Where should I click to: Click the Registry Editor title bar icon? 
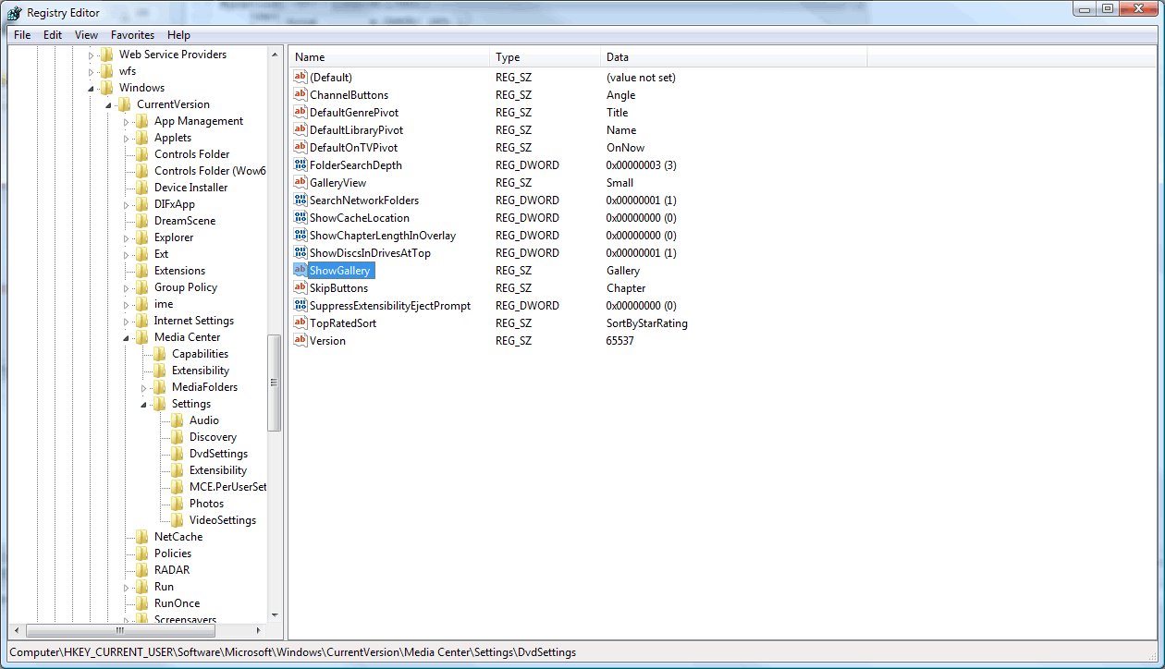15,12
